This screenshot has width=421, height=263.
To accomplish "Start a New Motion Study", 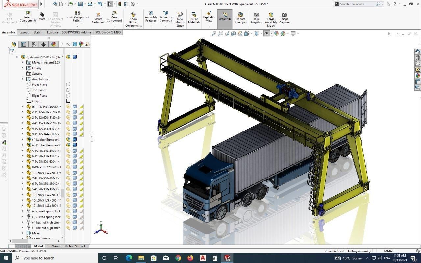I will point(180,20).
